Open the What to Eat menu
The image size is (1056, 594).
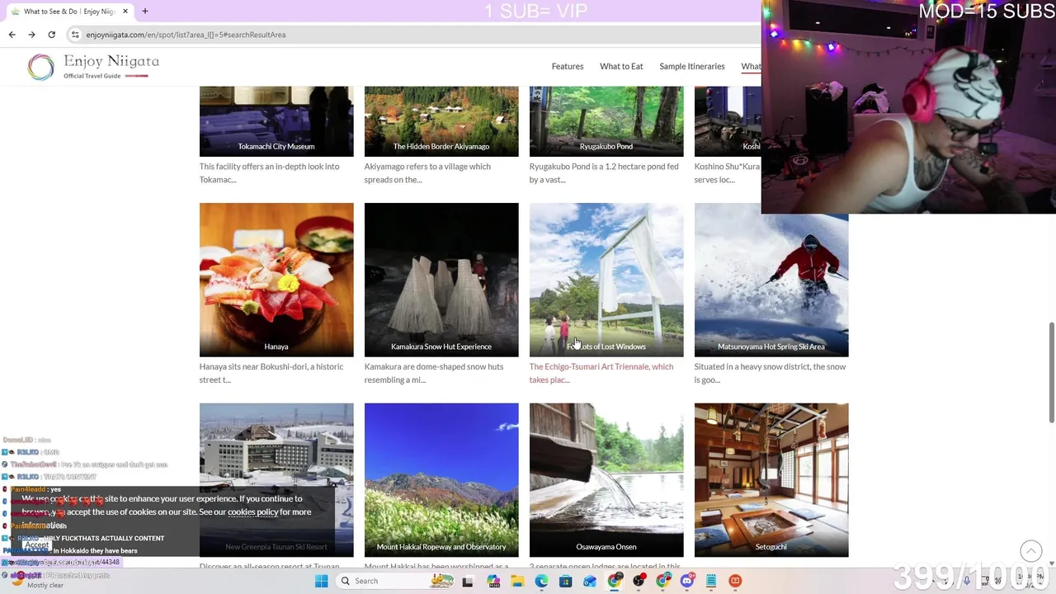pyautogui.click(x=621, y=66)
